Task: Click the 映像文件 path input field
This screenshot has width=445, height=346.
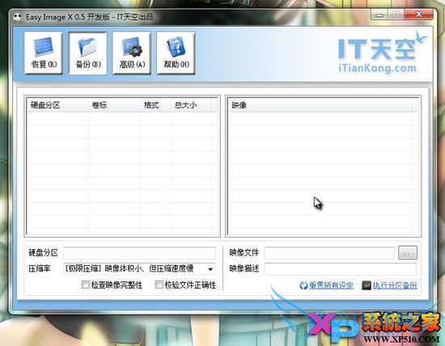Action: 329,253
